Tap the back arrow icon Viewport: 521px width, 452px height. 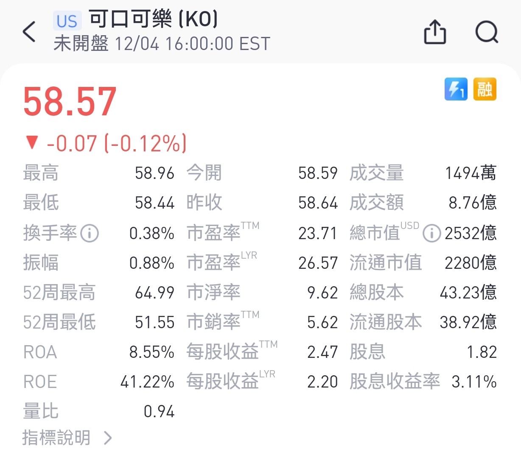29,32
